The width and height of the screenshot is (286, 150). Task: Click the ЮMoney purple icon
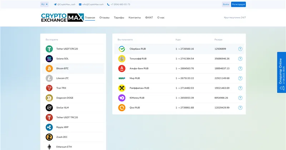click(x=122, y=98)
